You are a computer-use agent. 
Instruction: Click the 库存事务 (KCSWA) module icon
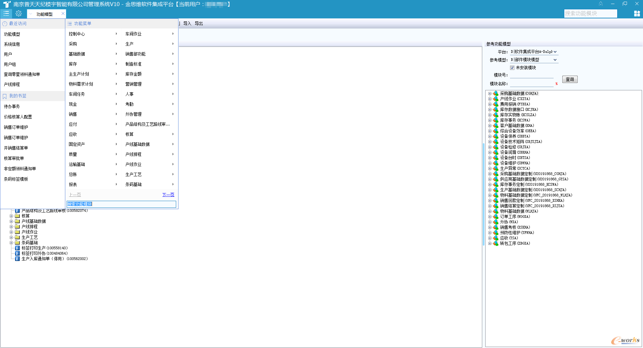click(x=496, y=120)
